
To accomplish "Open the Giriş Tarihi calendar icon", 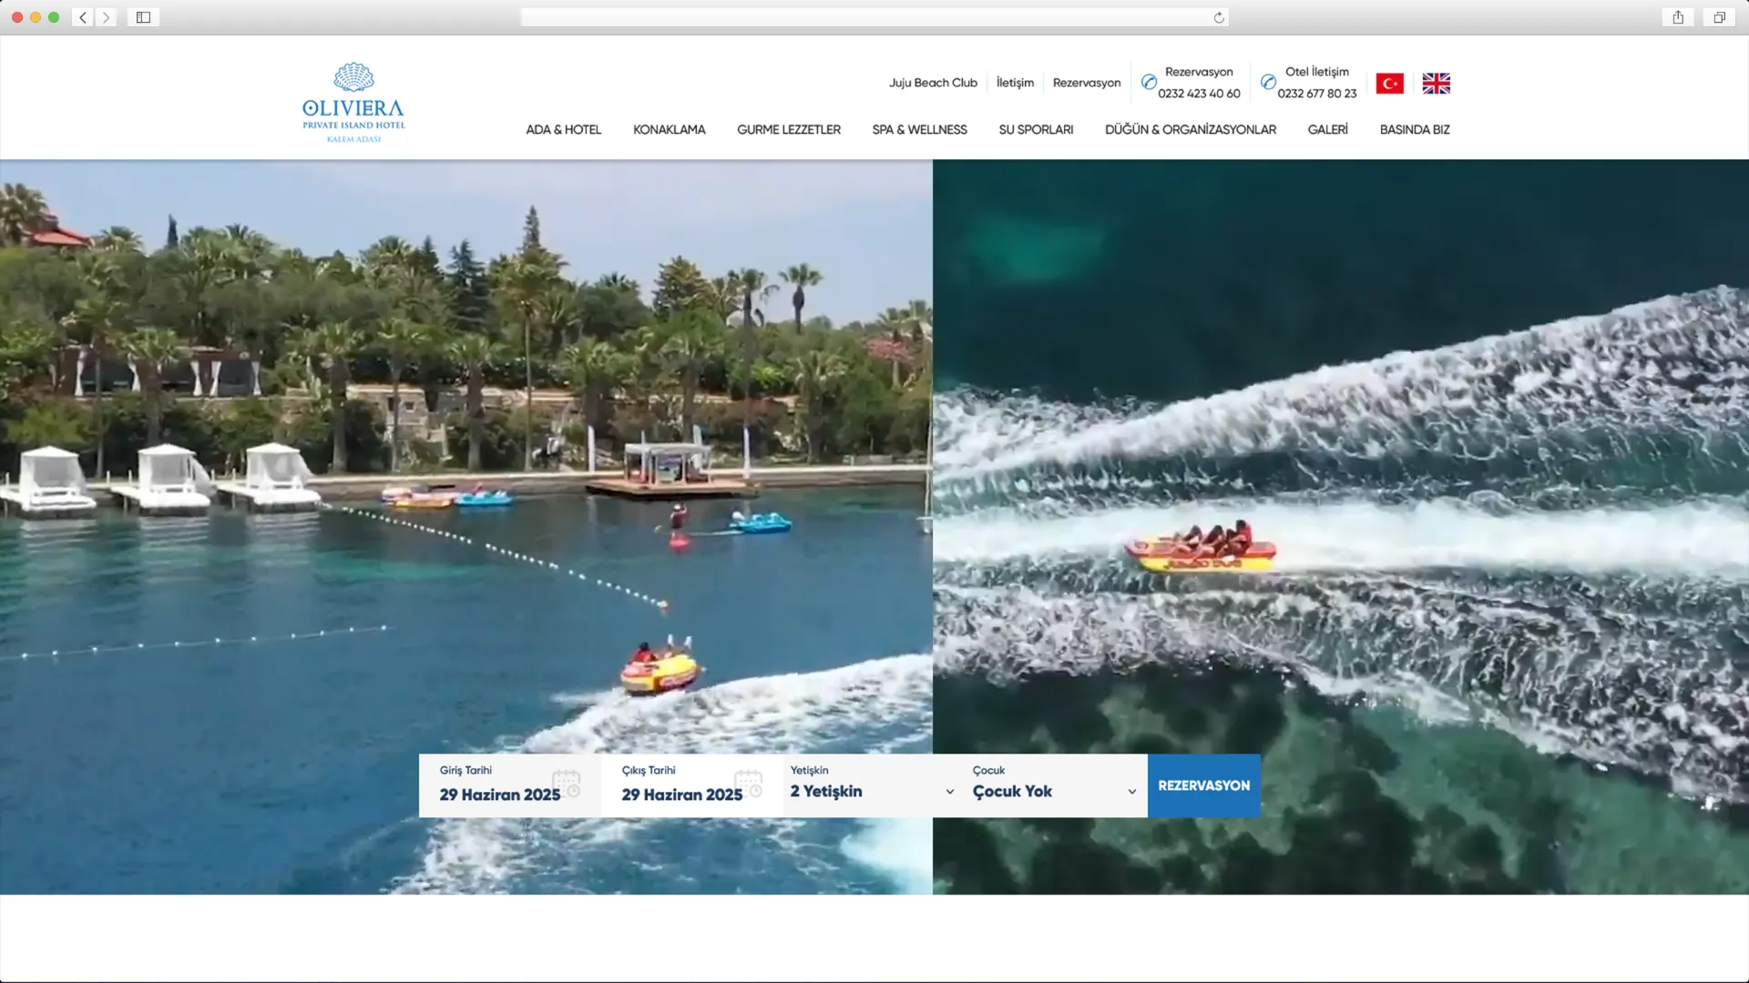I will (567, 784).
